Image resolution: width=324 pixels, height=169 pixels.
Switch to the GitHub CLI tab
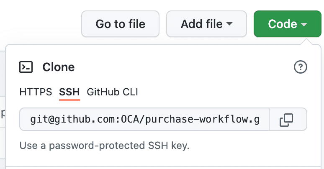[112, 92]
